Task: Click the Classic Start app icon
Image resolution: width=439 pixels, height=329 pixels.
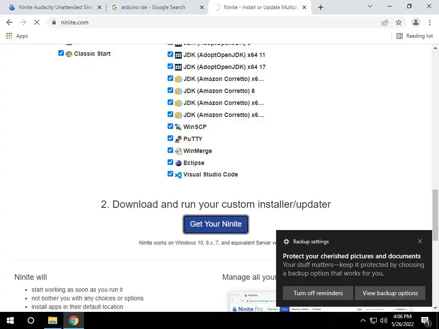Action: pyautogui.click(x=69, y=54)
